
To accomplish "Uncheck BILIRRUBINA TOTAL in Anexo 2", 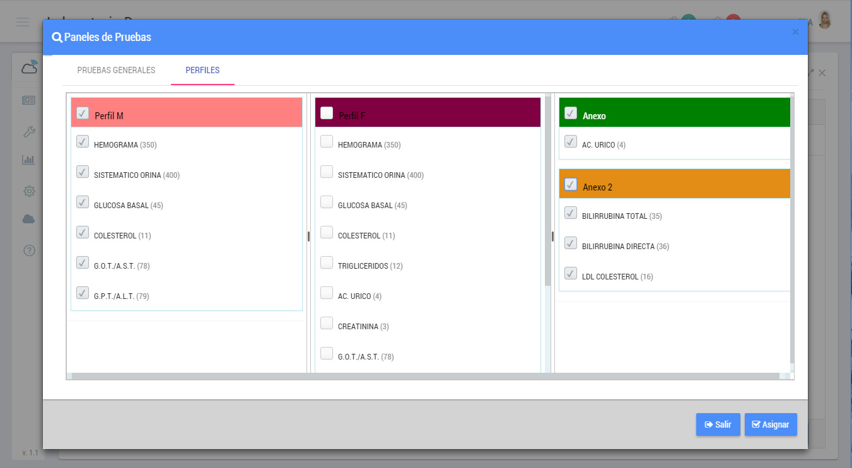I will pos(571,213).
